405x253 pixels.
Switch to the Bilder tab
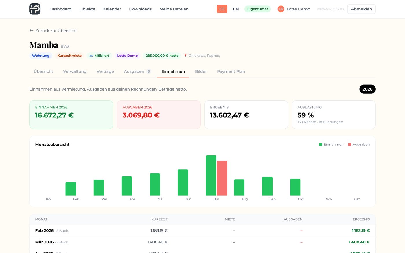201,71
